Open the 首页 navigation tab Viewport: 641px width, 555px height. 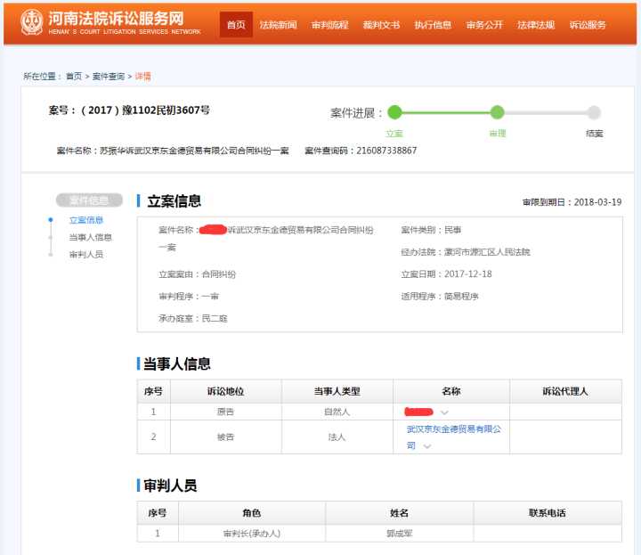pos(236,25)
